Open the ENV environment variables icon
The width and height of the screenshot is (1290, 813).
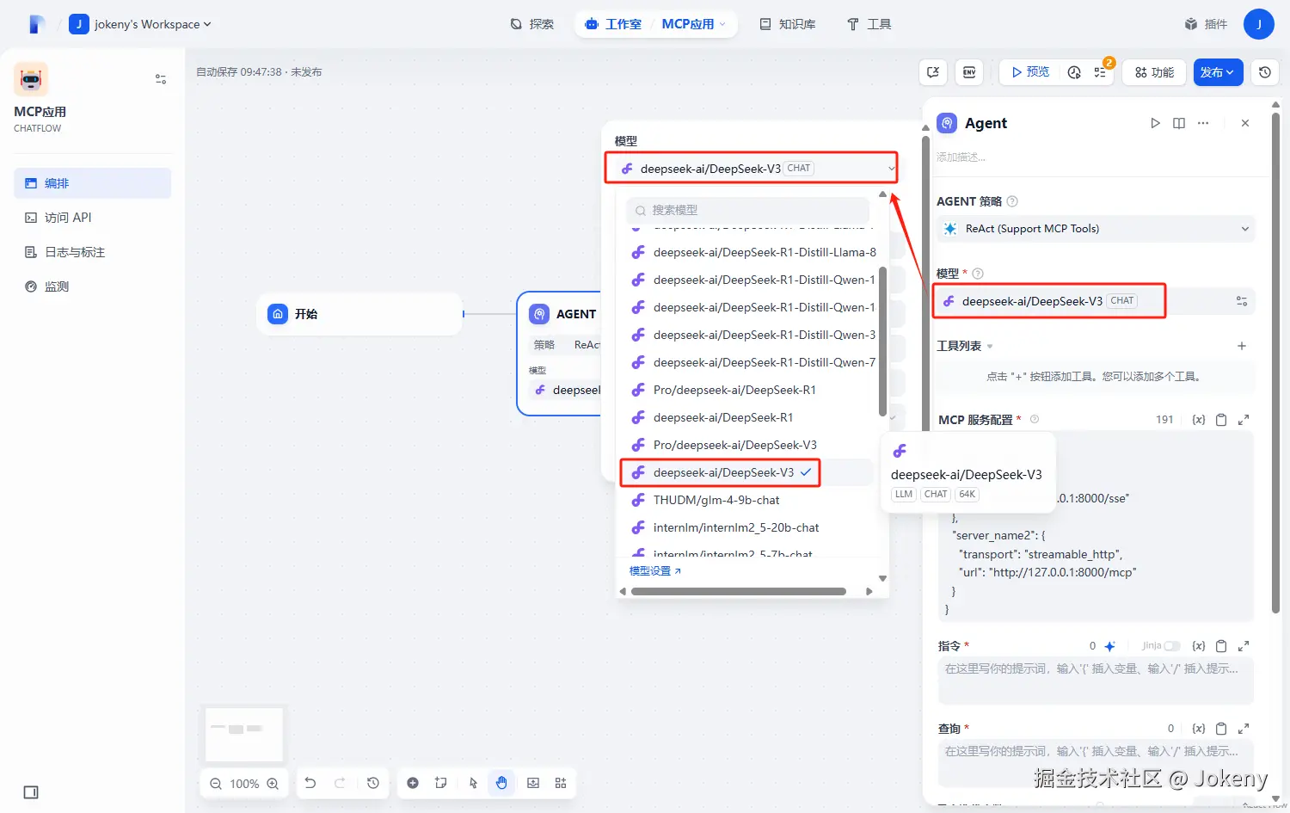pos(969,72)
